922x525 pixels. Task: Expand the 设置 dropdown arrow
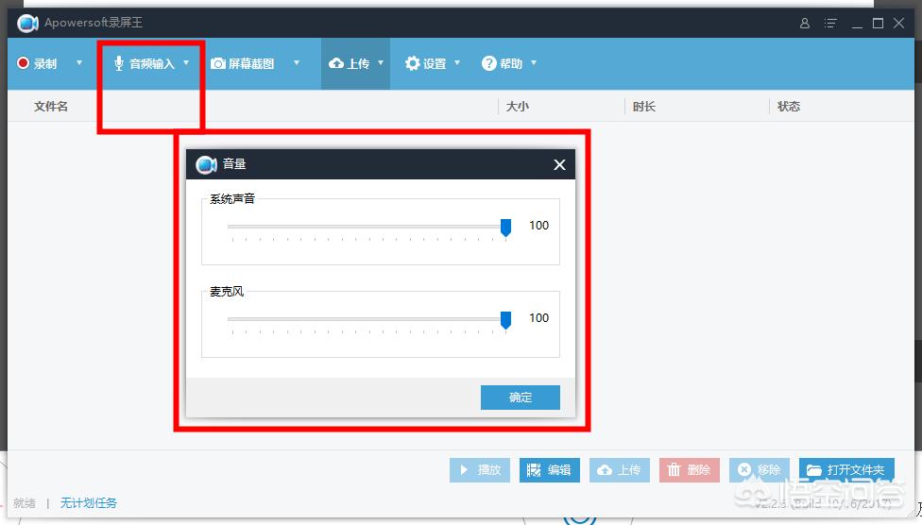point(457,62)
